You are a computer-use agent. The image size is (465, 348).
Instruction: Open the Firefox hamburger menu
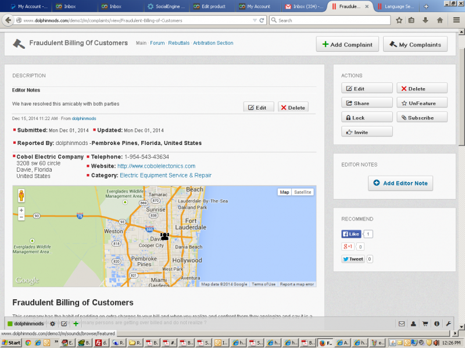pos(456,20)
